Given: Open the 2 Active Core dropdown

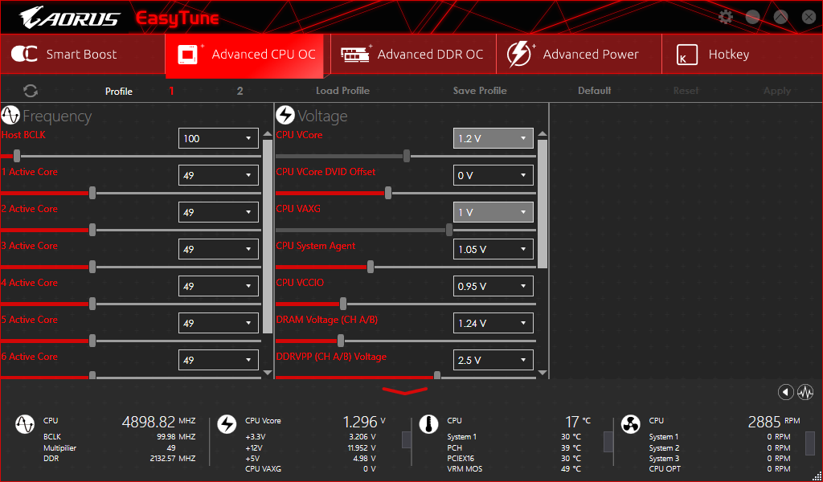Looking at the screenshot, I should pyautogui.click(x=219, y=212).
